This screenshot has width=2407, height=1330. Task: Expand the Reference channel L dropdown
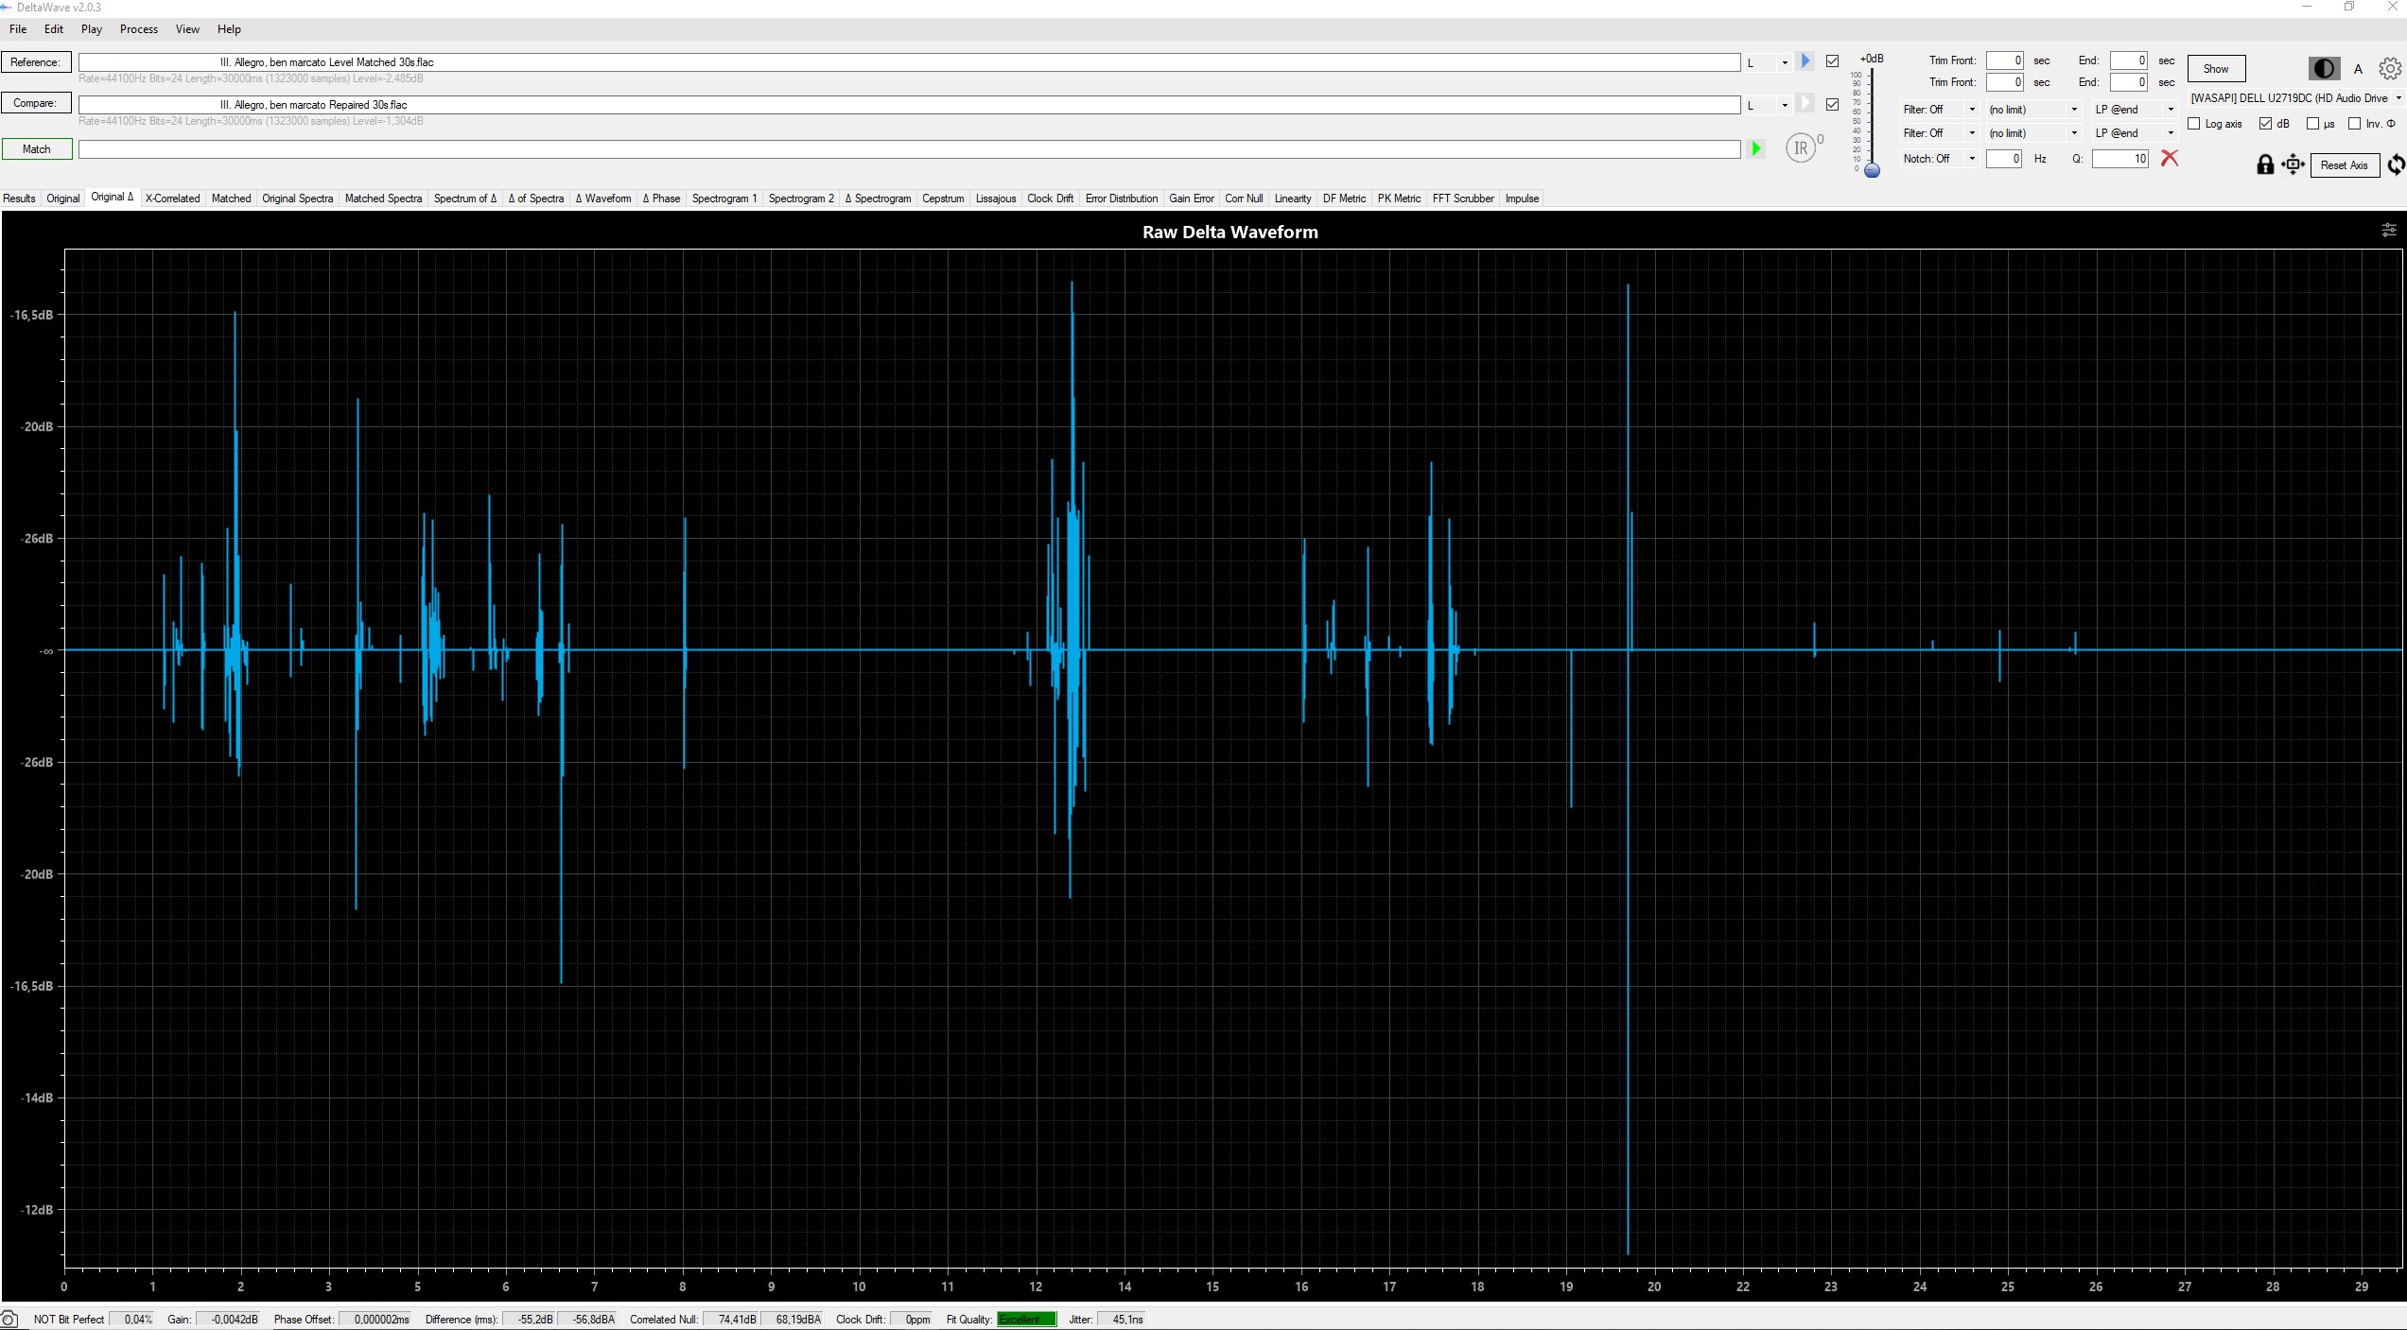[x=1785, y=63]
